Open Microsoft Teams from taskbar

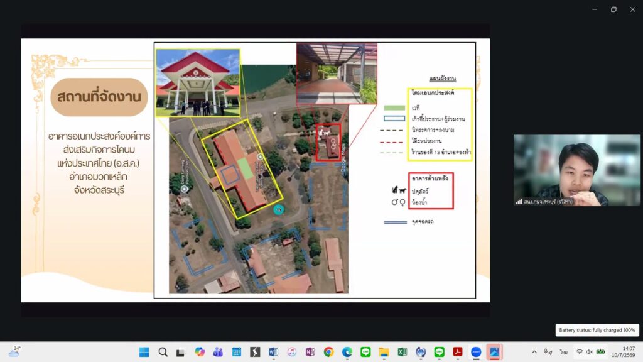(x=218, y=352)
